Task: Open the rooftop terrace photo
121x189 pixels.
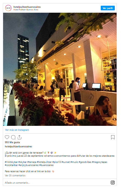Action: 60,69
